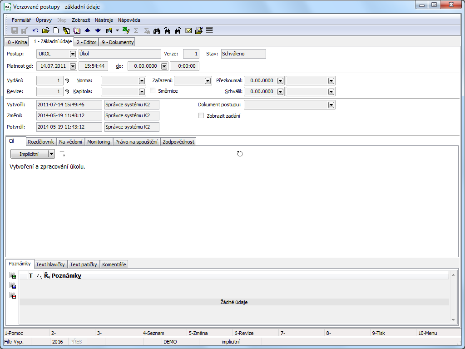Open the Dokument postupu dropdown list

coord(331,105)
